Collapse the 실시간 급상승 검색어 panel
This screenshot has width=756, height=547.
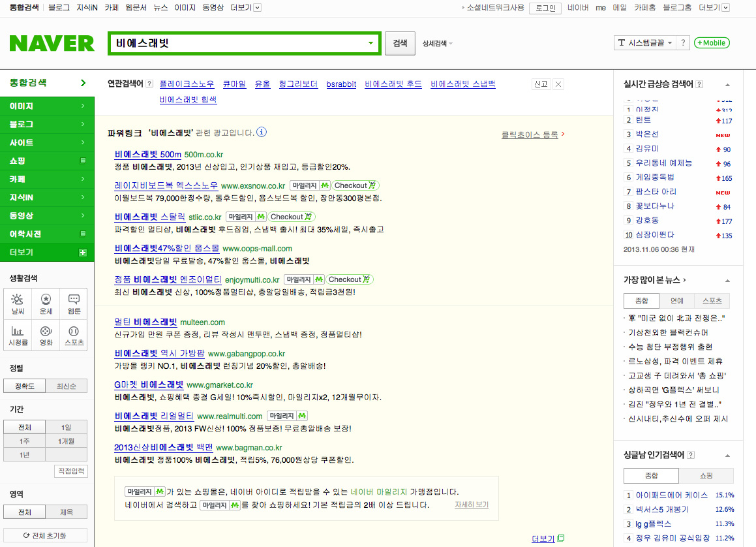point(727,85)
